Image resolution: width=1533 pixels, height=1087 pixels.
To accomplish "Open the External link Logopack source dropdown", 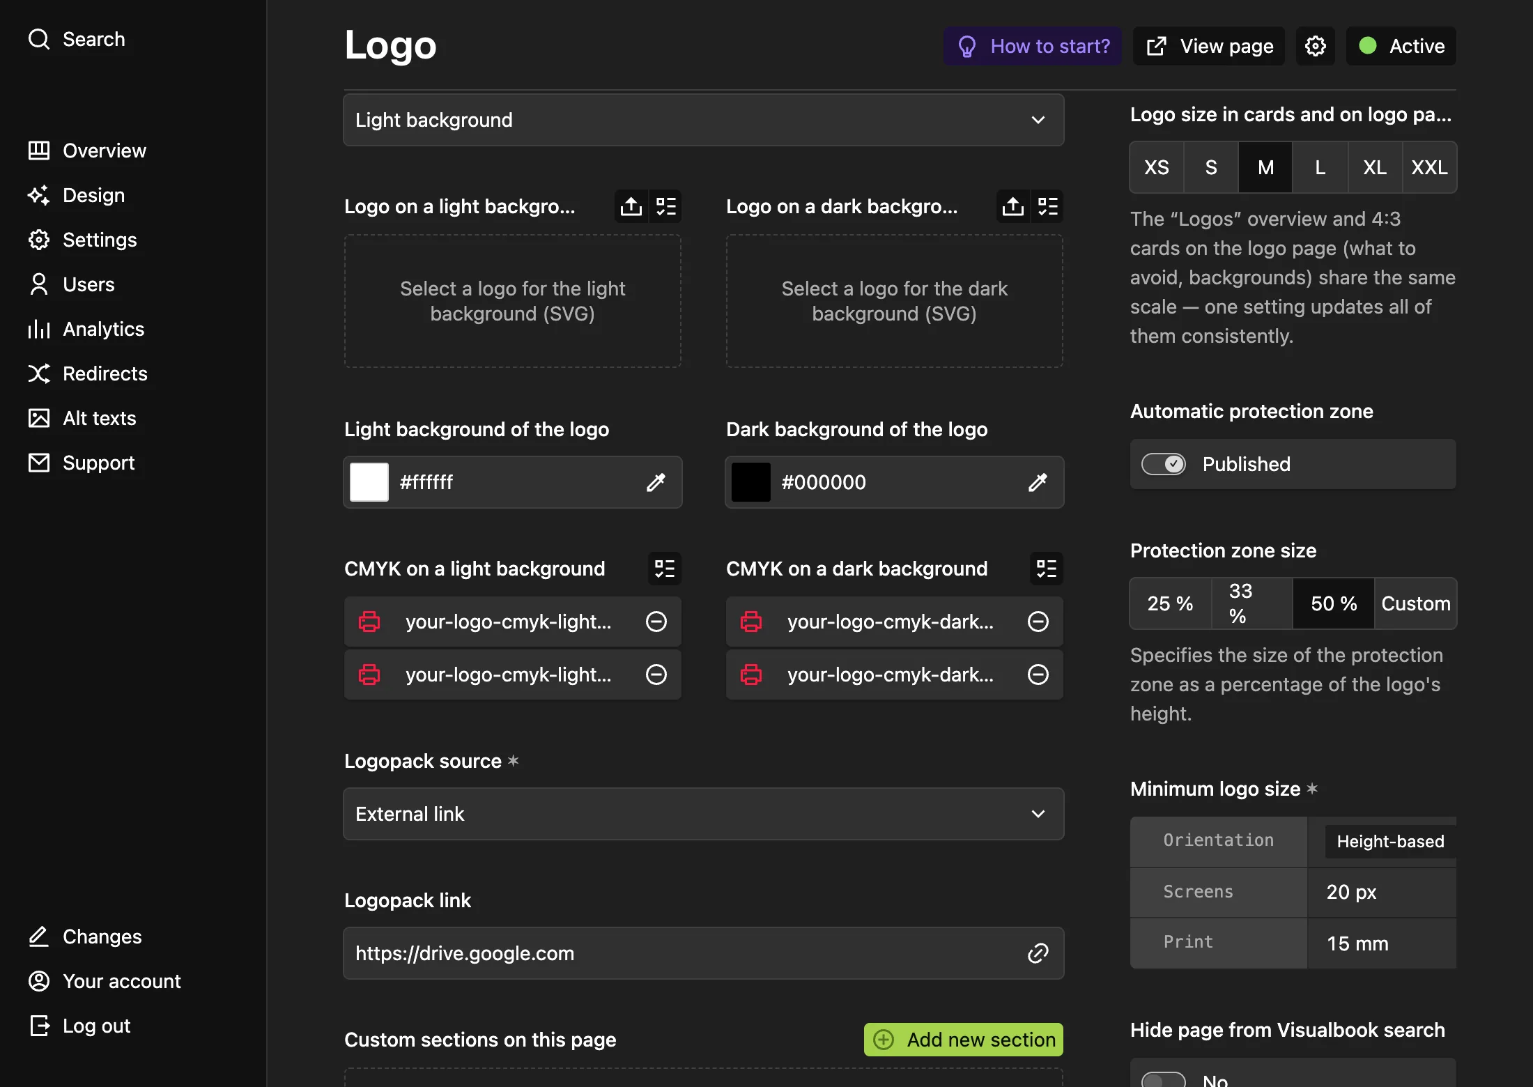I will click(x=704, y=814).
